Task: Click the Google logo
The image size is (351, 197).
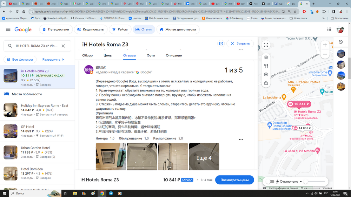Action: pyautogui.click(x=23, y=29)
